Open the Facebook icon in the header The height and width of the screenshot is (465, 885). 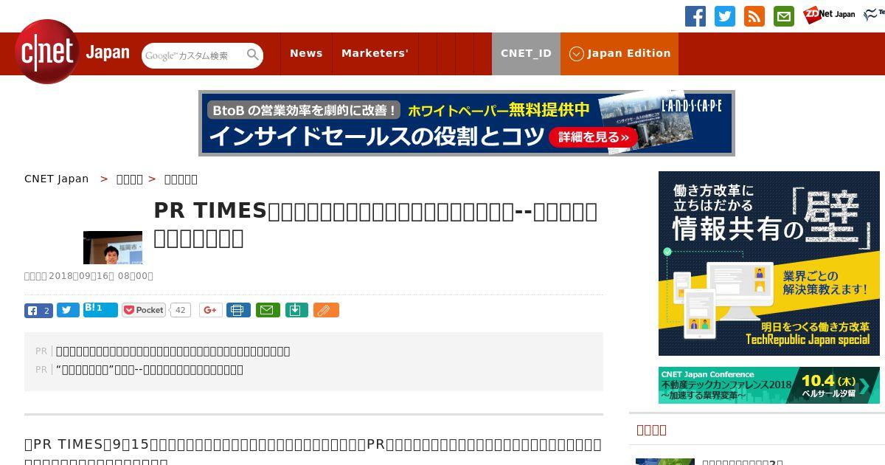pyautogui.click(x=695, y=16)
